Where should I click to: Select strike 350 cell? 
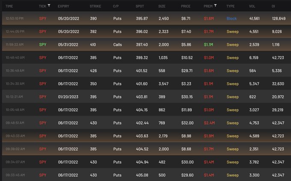pyautogui.click(x=93, y=84)
